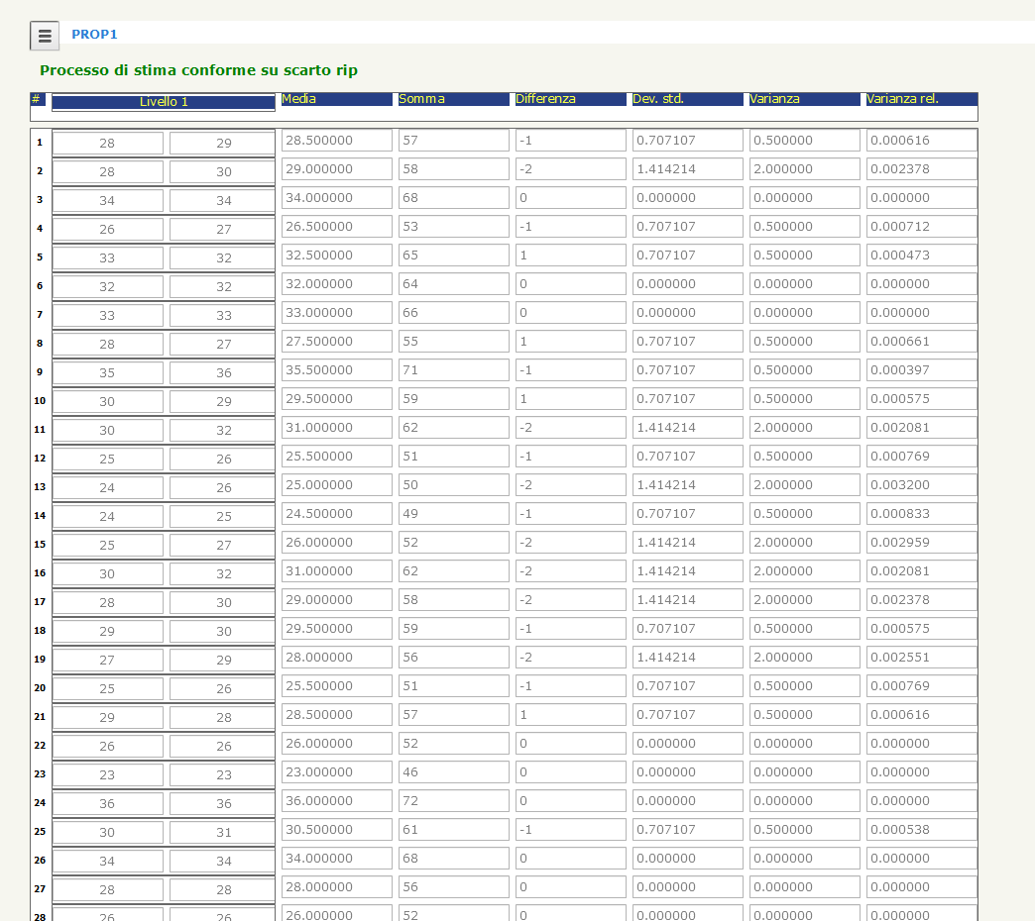Select the Differenza column header
Viewport: 1035px width, 921px height.
click(545, 99)
